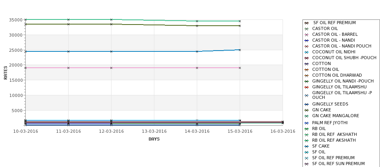Click the 25000 y-axis tick label
Screen dimensions: 380x167
(x=16, y=50)
